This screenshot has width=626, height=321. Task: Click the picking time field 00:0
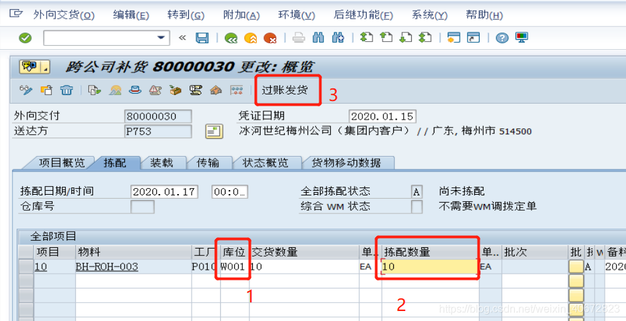(230, 191)
